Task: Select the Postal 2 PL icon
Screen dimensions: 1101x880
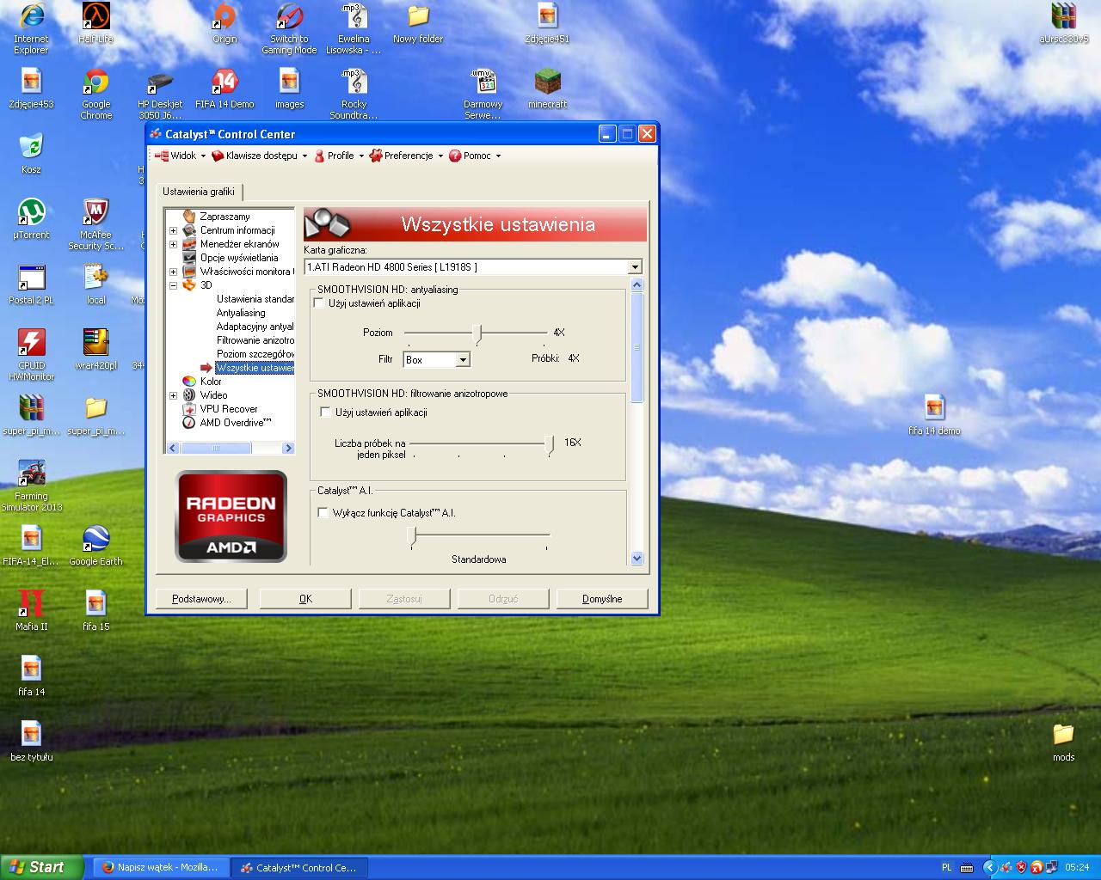Action: (x=31, y=285)
